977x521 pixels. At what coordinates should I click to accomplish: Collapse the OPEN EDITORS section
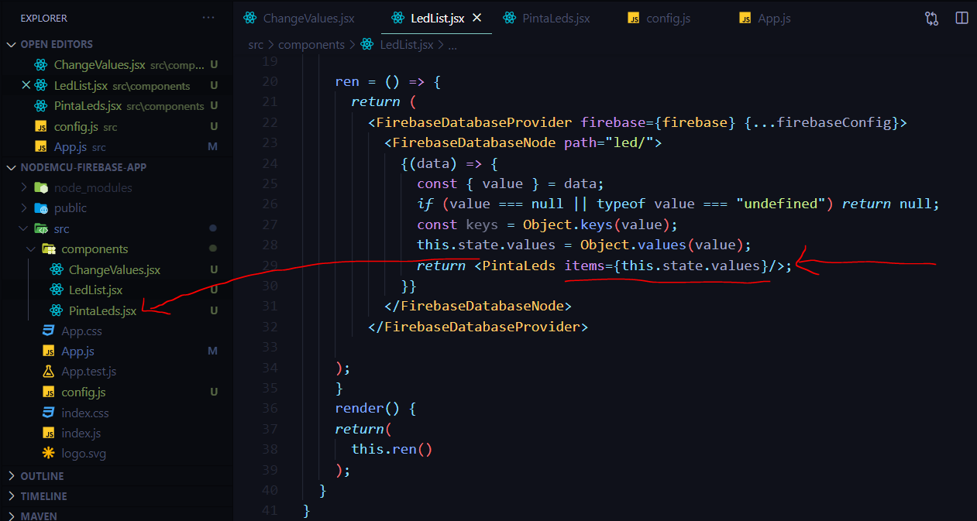click(12, 43)
